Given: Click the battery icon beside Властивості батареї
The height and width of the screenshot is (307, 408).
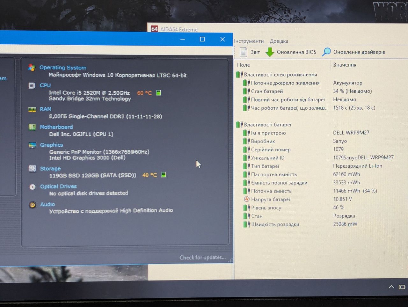Looking at the screenshot, I should (240, 125).
